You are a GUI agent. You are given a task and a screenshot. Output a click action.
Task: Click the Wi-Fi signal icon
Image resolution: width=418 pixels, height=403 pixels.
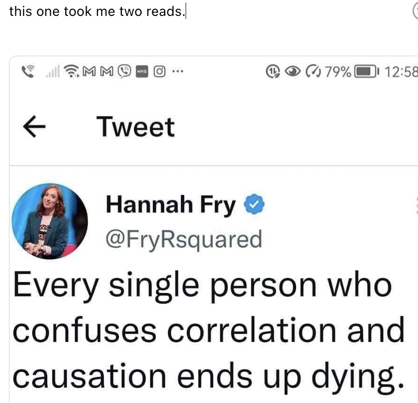(71, 71)
